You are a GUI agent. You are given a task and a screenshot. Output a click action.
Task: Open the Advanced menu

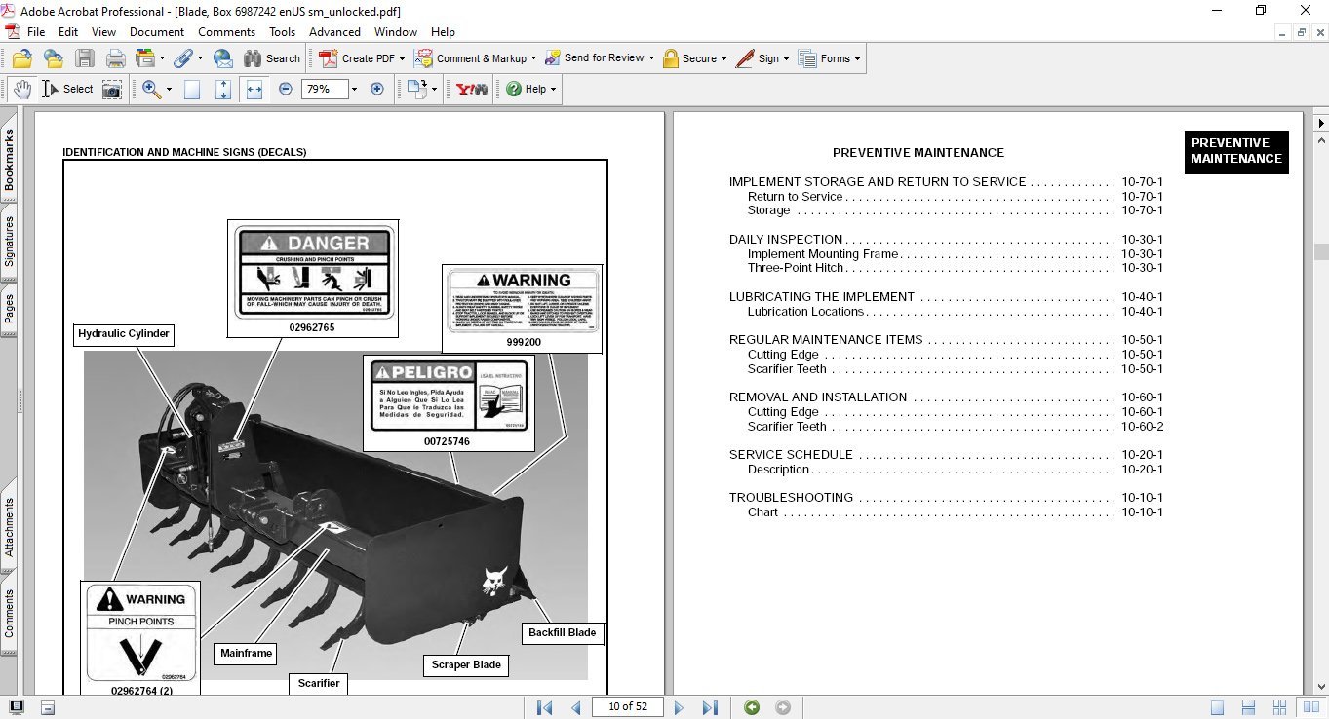pos(334,32)
